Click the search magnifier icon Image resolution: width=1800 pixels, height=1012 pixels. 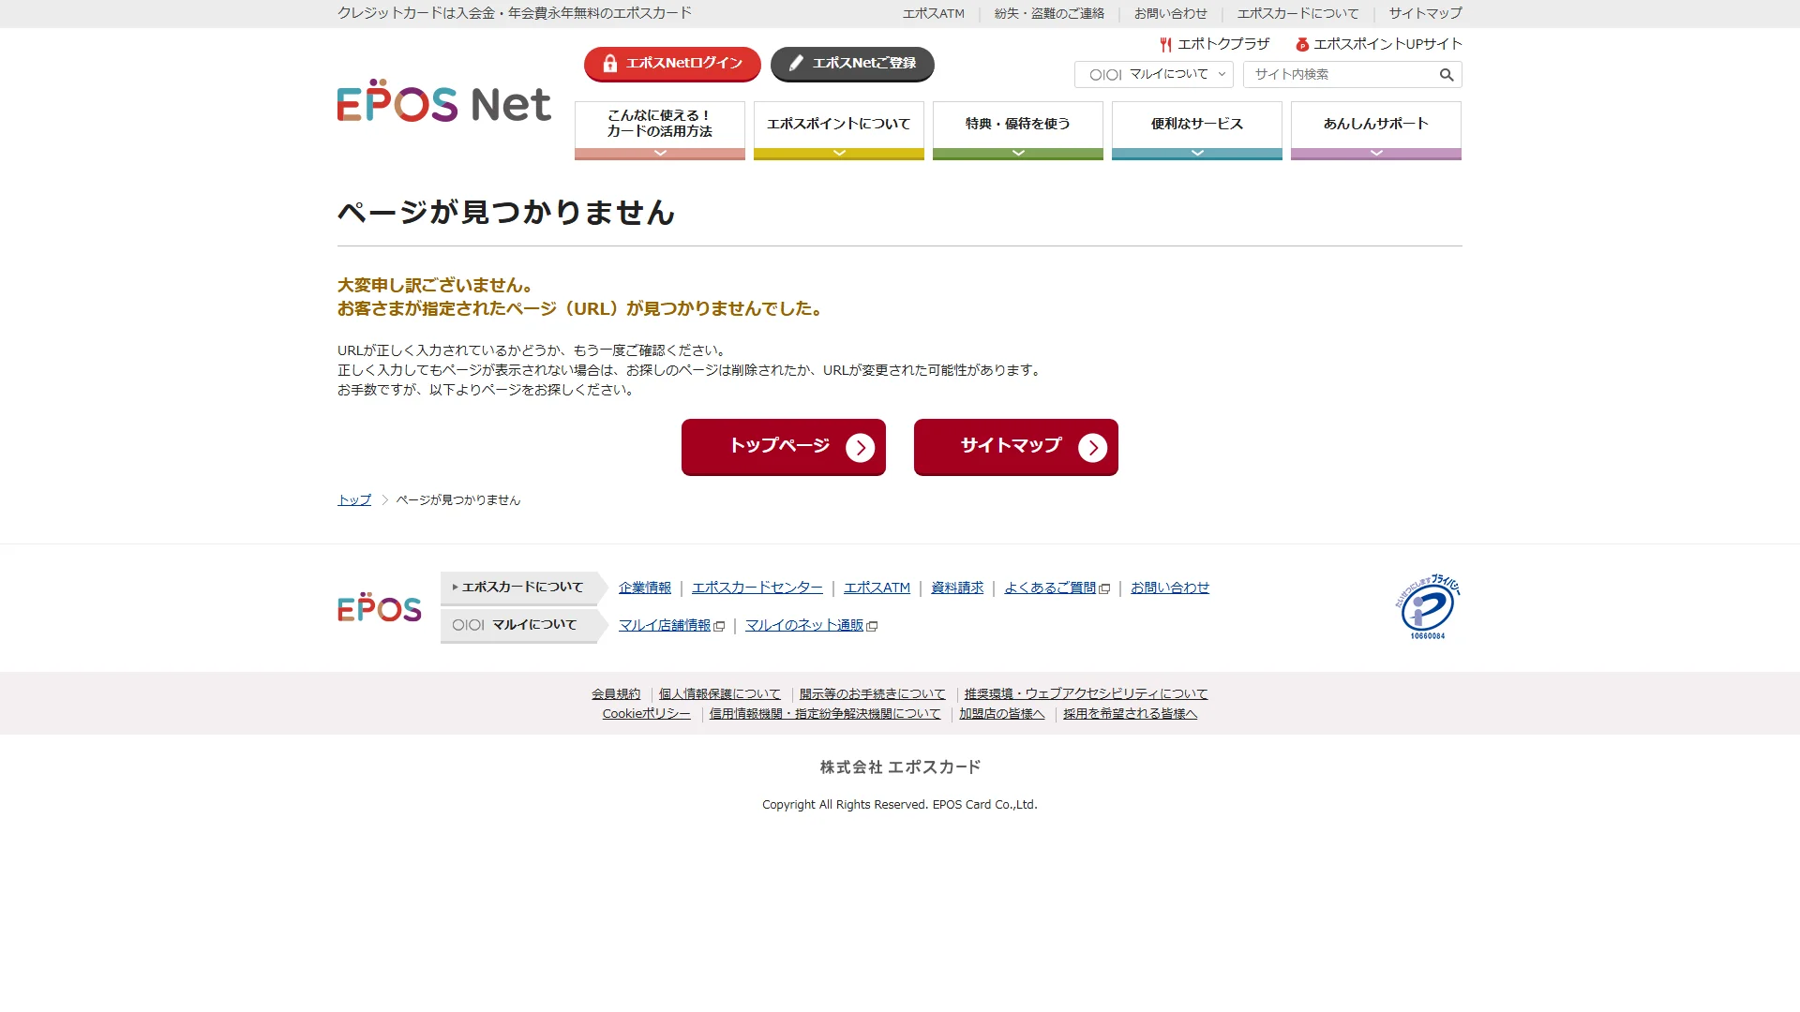1447,75
